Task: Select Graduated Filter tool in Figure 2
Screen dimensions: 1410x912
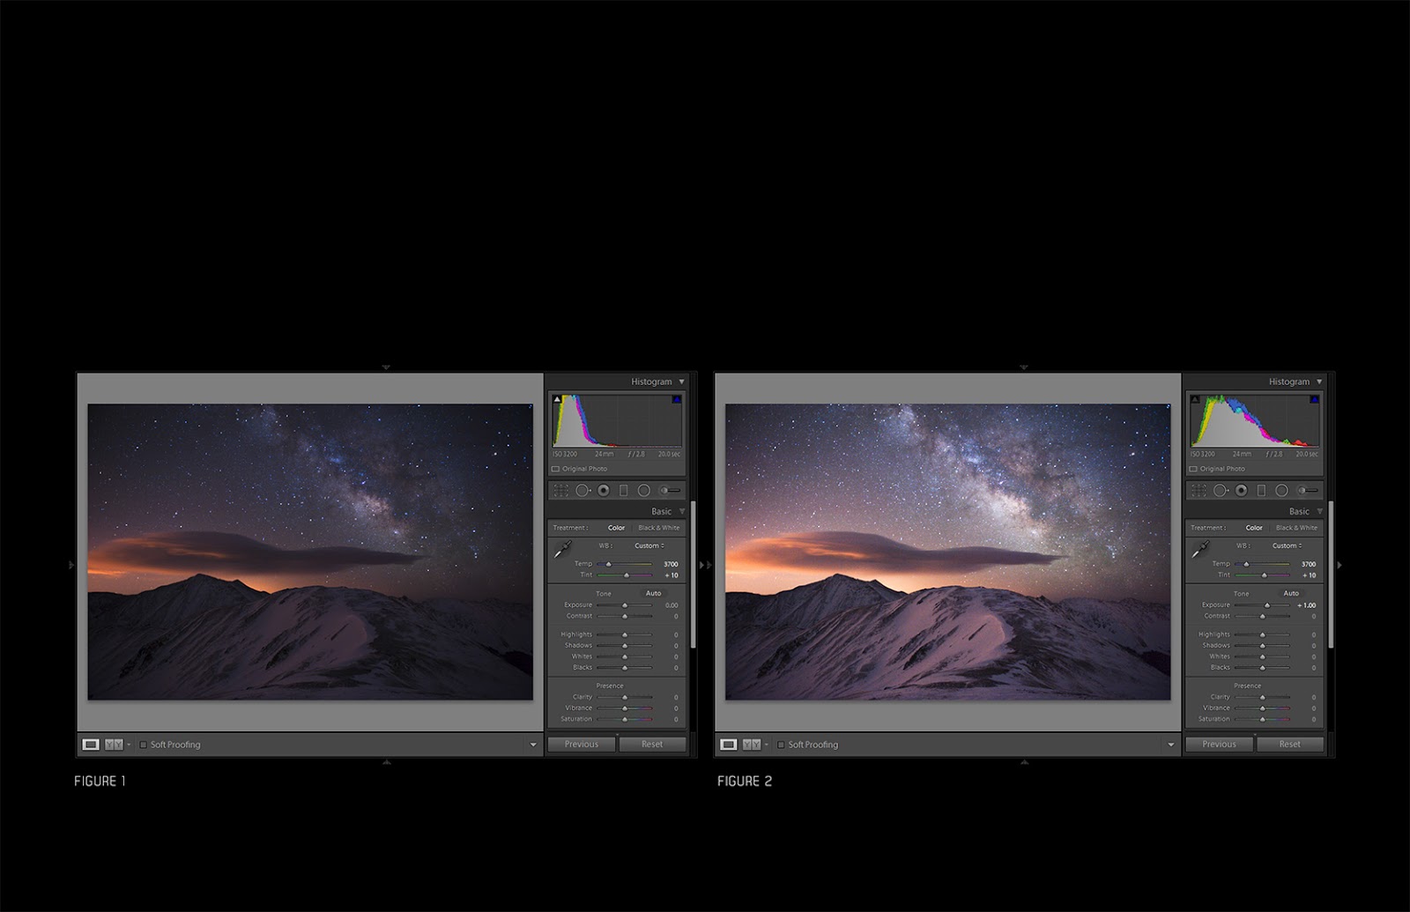Action: tap(1262, 490)
